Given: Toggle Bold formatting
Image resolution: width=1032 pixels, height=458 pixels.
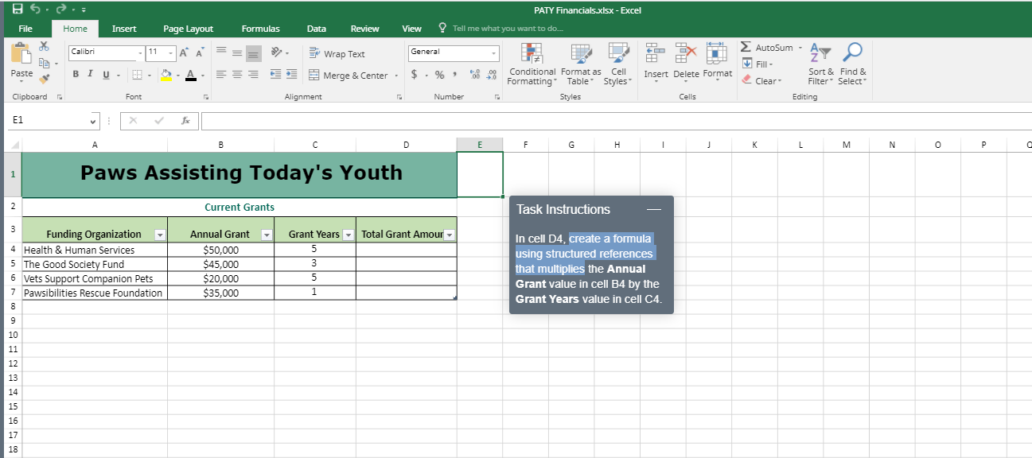Looking at the screenshot, I should click(76, 75).
